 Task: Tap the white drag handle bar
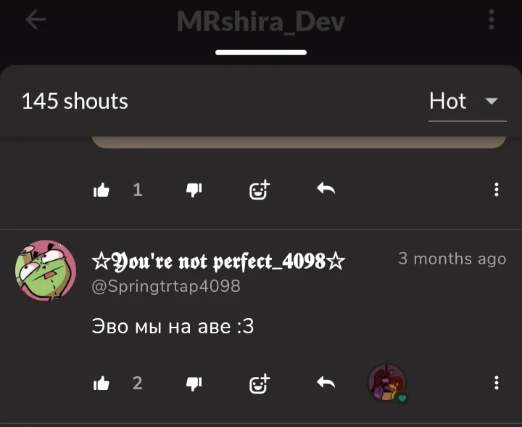261,52
